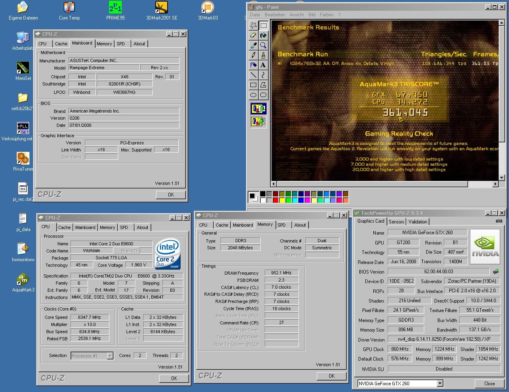Click the Paint vertical scrollbar down arrow
Image resolution: width=509 pixels, height=392 pixels.
coord(501,178)
